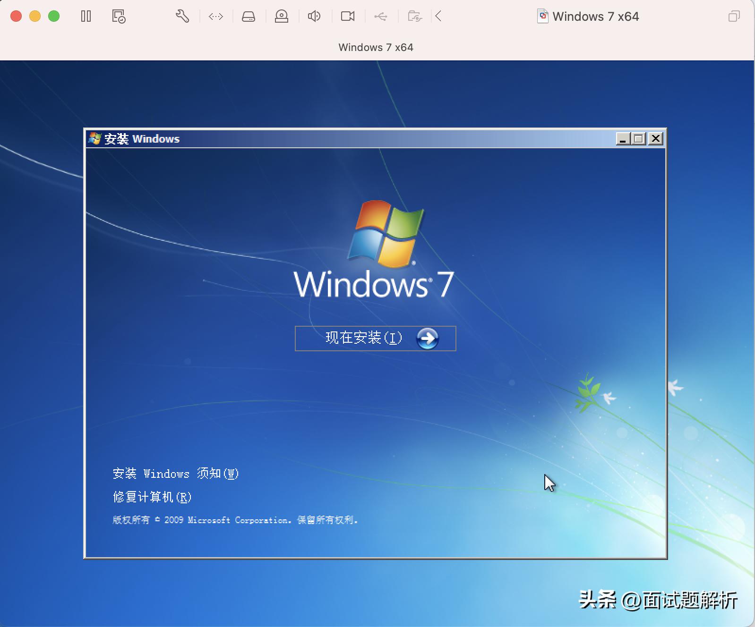The width and height of the screenshot is (755, 627).
Task: Click the network adapter icon
Action: click(x=216, y=17)
